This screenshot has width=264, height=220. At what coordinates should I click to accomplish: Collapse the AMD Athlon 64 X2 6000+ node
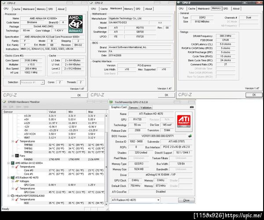(8, 163)
